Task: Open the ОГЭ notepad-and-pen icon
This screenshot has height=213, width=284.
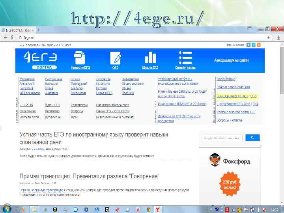Action: coord(115,58)
